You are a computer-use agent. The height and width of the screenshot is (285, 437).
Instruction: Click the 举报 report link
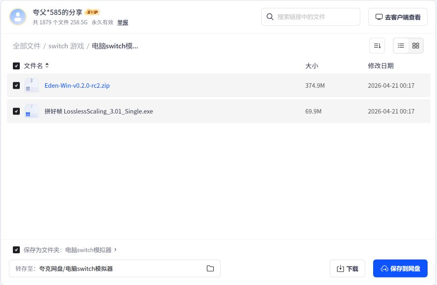pyautogui.click(x=123, y=22)
